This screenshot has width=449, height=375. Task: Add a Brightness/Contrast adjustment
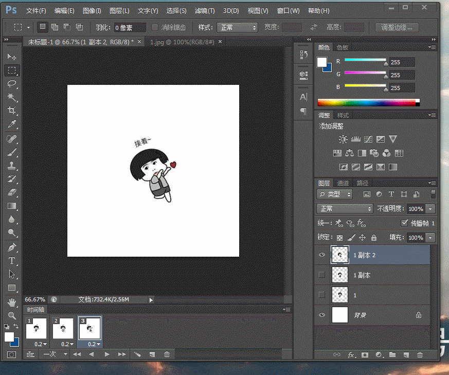click(343, 139)
